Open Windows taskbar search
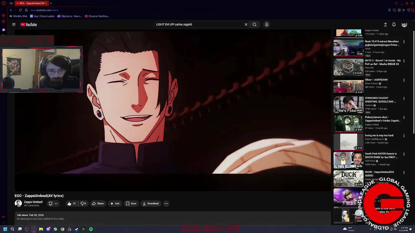Image resolution: width=415 pixels, height=233 pixels. (12, 229)
